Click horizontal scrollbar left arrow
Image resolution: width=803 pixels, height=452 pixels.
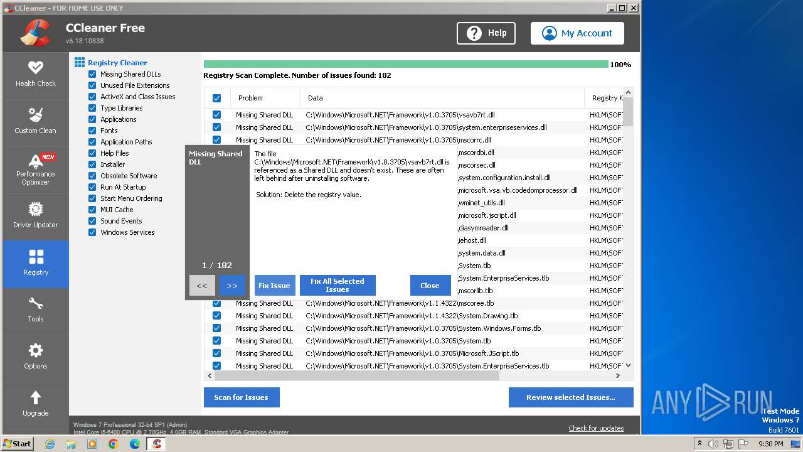(x=210, y=375)
